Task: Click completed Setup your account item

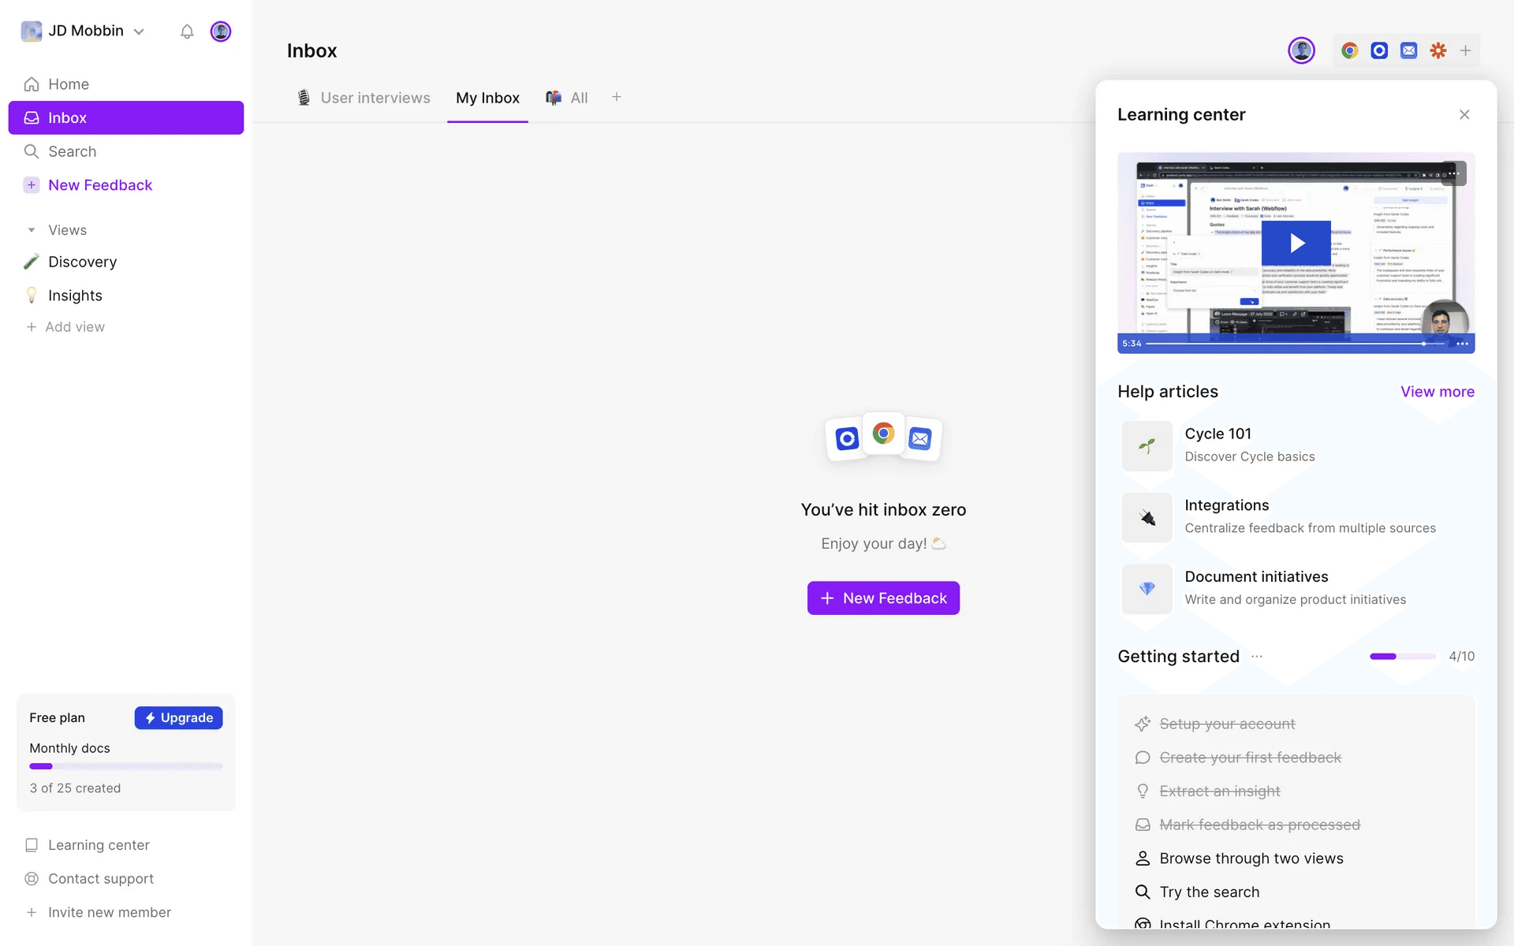Action: click(x=1226, y=724)
